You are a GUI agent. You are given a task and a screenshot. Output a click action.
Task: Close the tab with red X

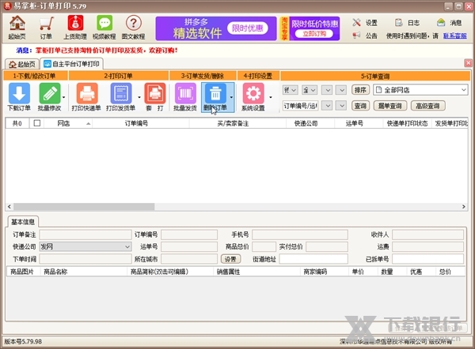pos(468,63)
